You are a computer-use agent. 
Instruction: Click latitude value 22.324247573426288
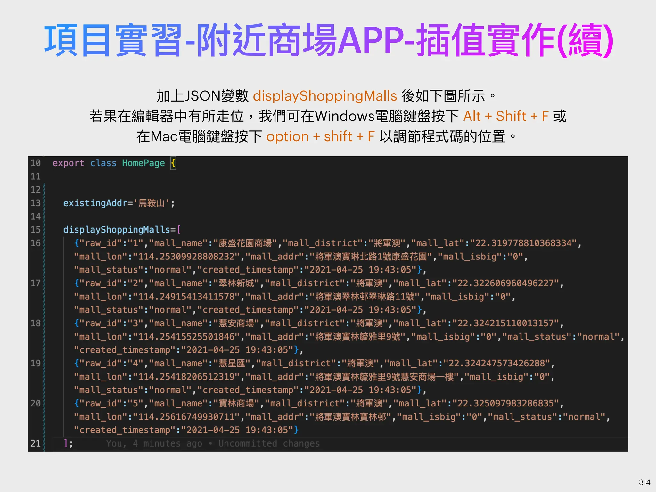coord(496,363)
